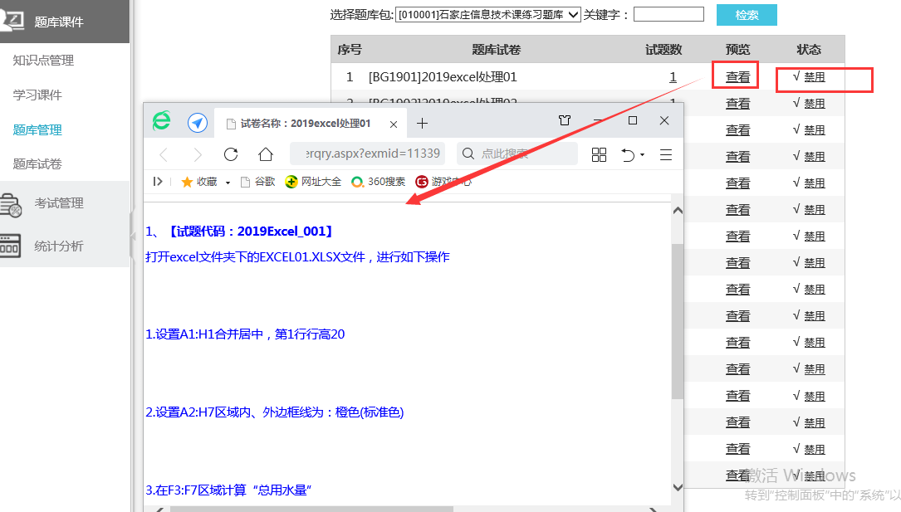Screen dimensions: 901x512
Task: Go to browser home page icon
Action: point(266,154)
